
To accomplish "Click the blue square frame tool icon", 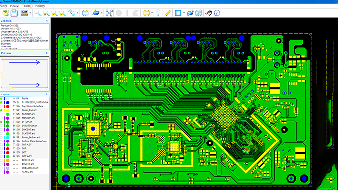I will (x=178, y=13).
